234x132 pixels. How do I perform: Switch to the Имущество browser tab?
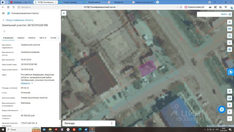119,2
